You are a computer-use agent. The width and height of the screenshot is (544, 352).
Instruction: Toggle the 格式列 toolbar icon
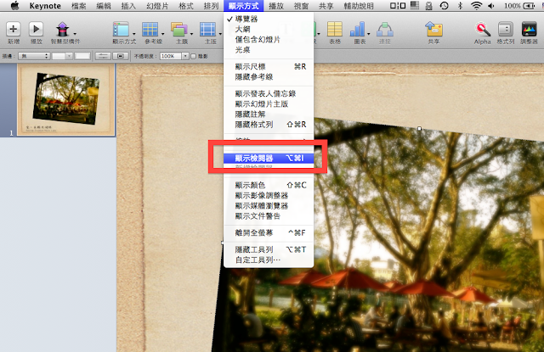(x=506, y=30)
